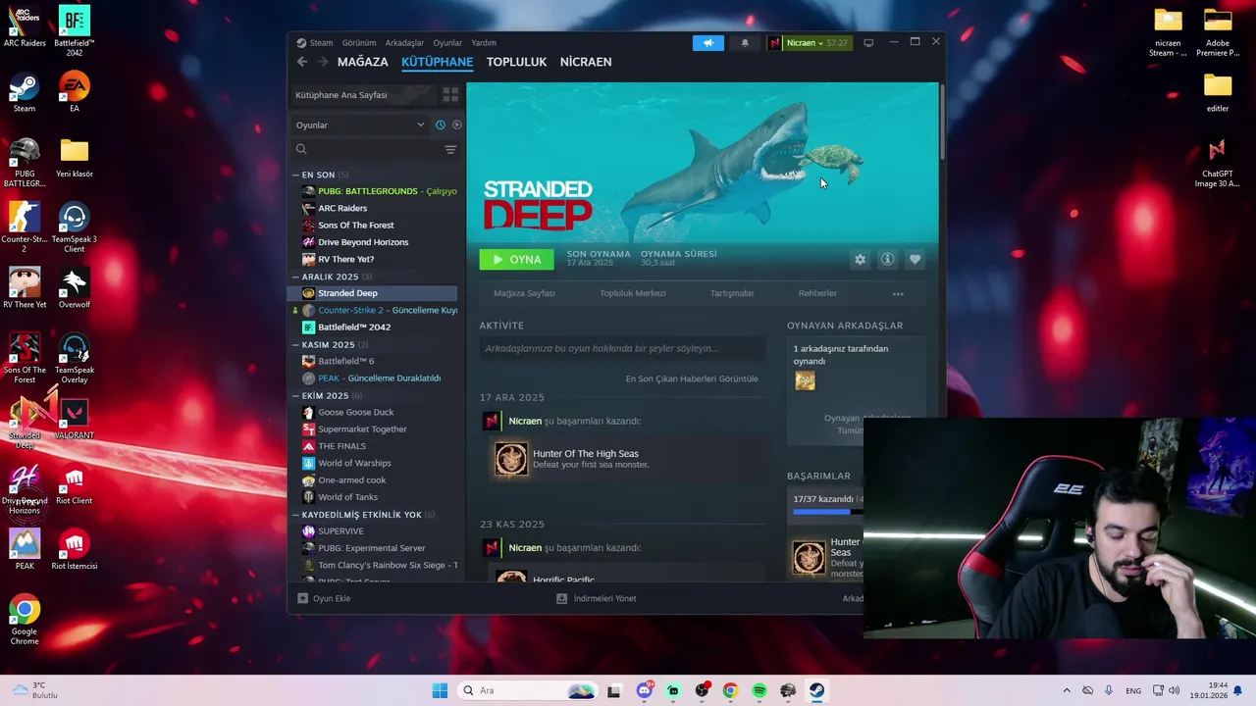
Task: Click the activity comment input field
Action: click(622, 349)
